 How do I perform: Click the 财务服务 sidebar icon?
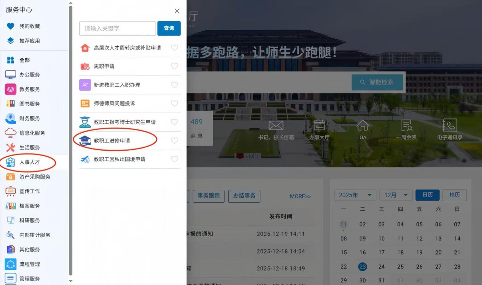pos(11,118)
